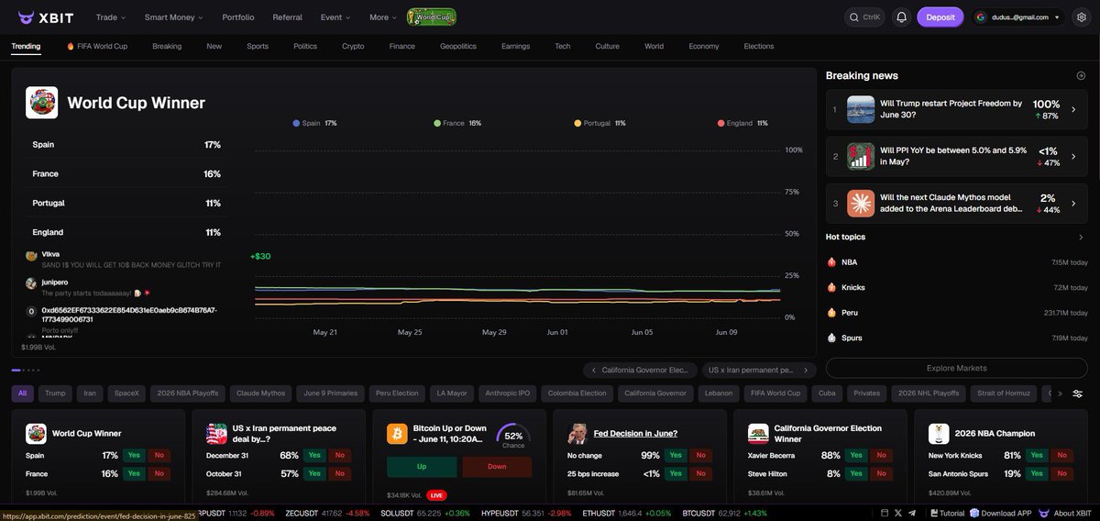Click the California flag icon on Governor Election card
1100x521 pixels.
758,433
